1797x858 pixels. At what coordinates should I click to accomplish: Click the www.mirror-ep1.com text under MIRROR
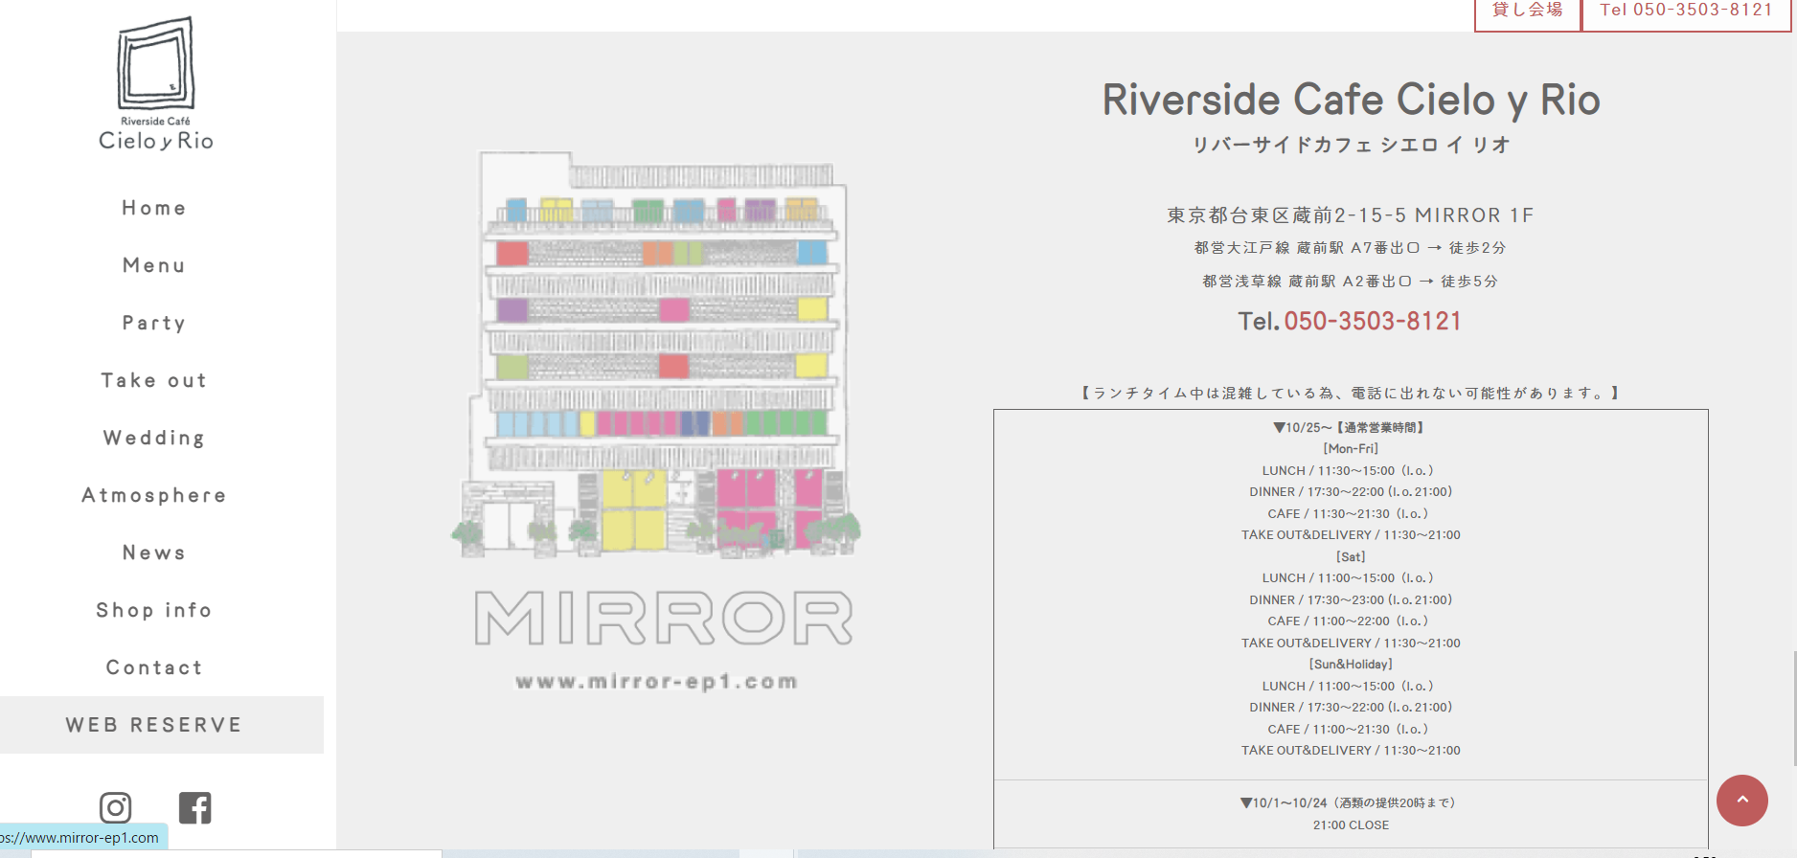pyautogui.click(x=657, y=682)
